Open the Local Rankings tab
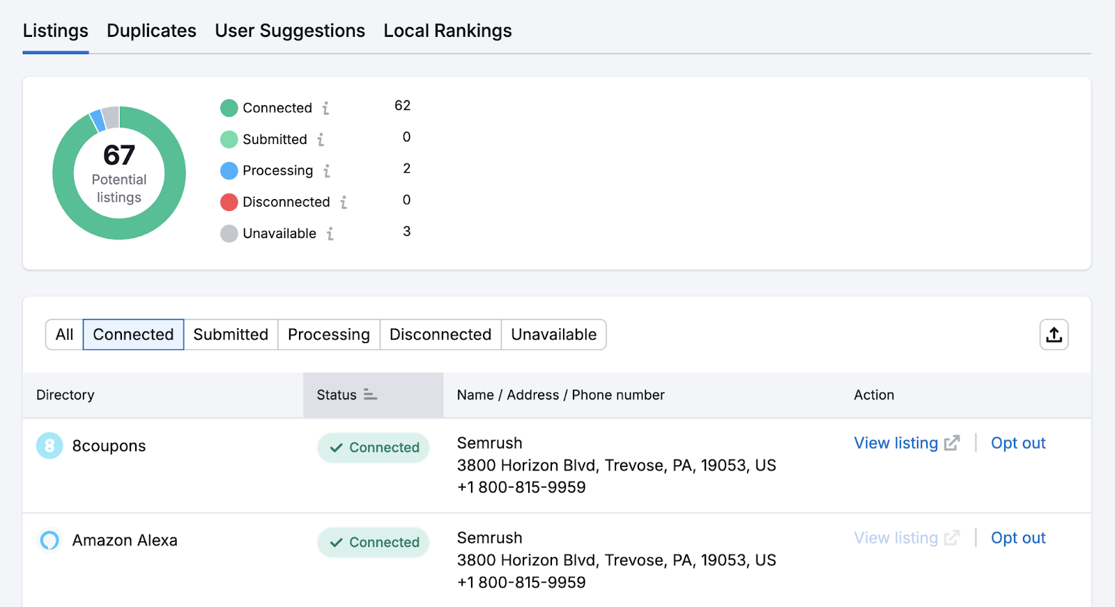The width and height of the screenshot is (1115, 607). coord(447,31)
